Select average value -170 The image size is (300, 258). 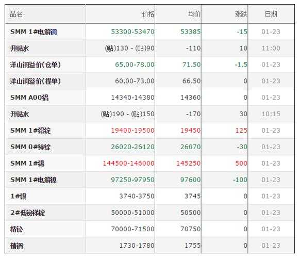pos(193,114)
